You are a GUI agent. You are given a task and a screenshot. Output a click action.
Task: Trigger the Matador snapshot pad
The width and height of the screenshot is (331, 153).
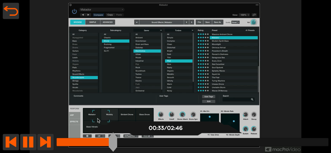point(92,115)
